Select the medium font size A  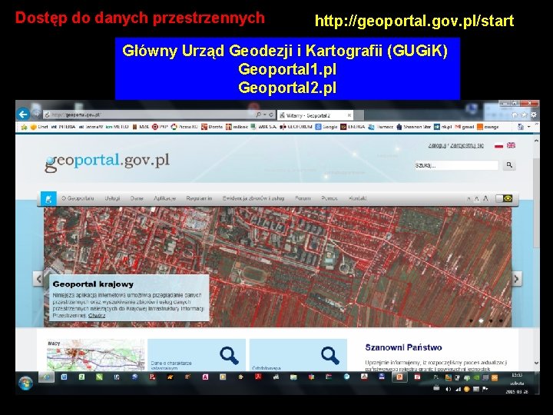point(476,199)
